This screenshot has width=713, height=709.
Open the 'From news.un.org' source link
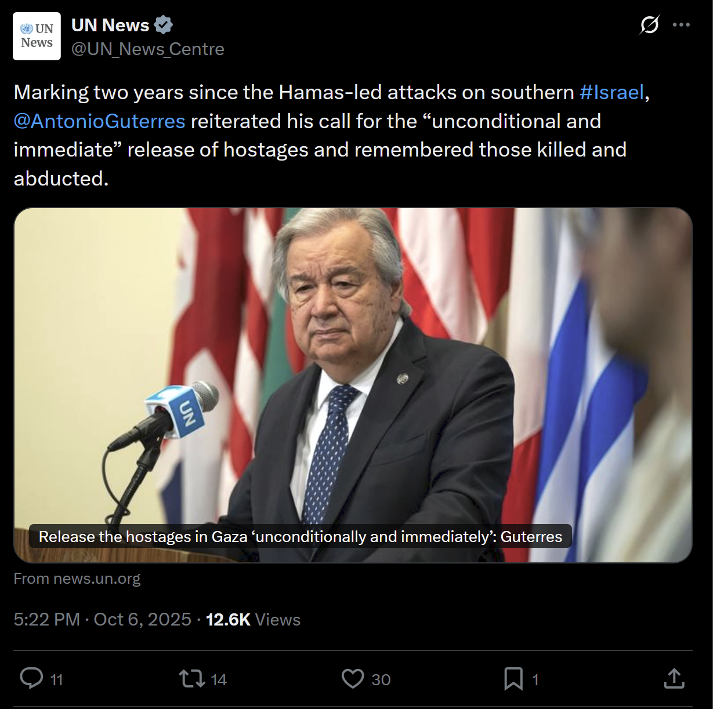click(x=77, y=579)
